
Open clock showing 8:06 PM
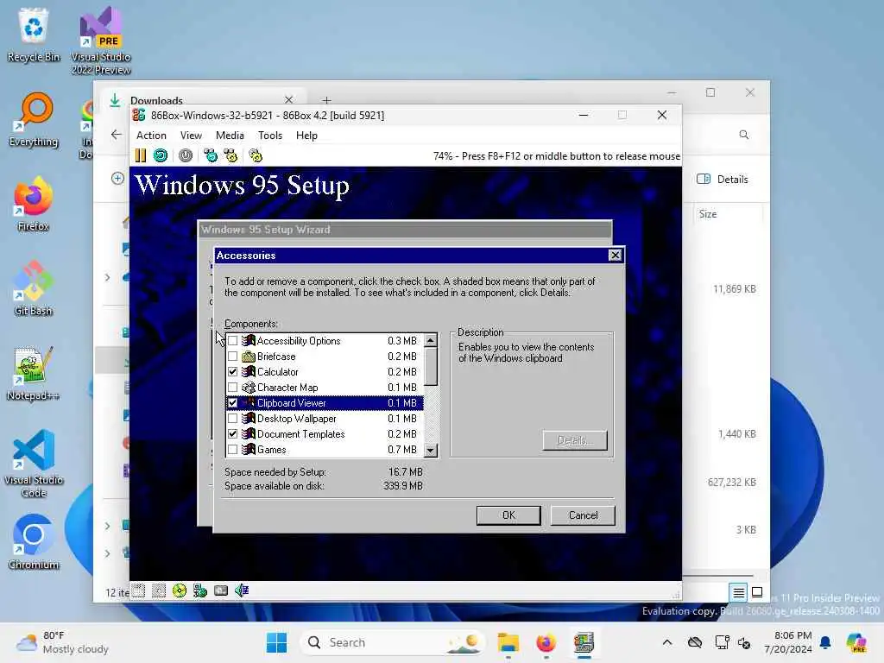[787, 642]
